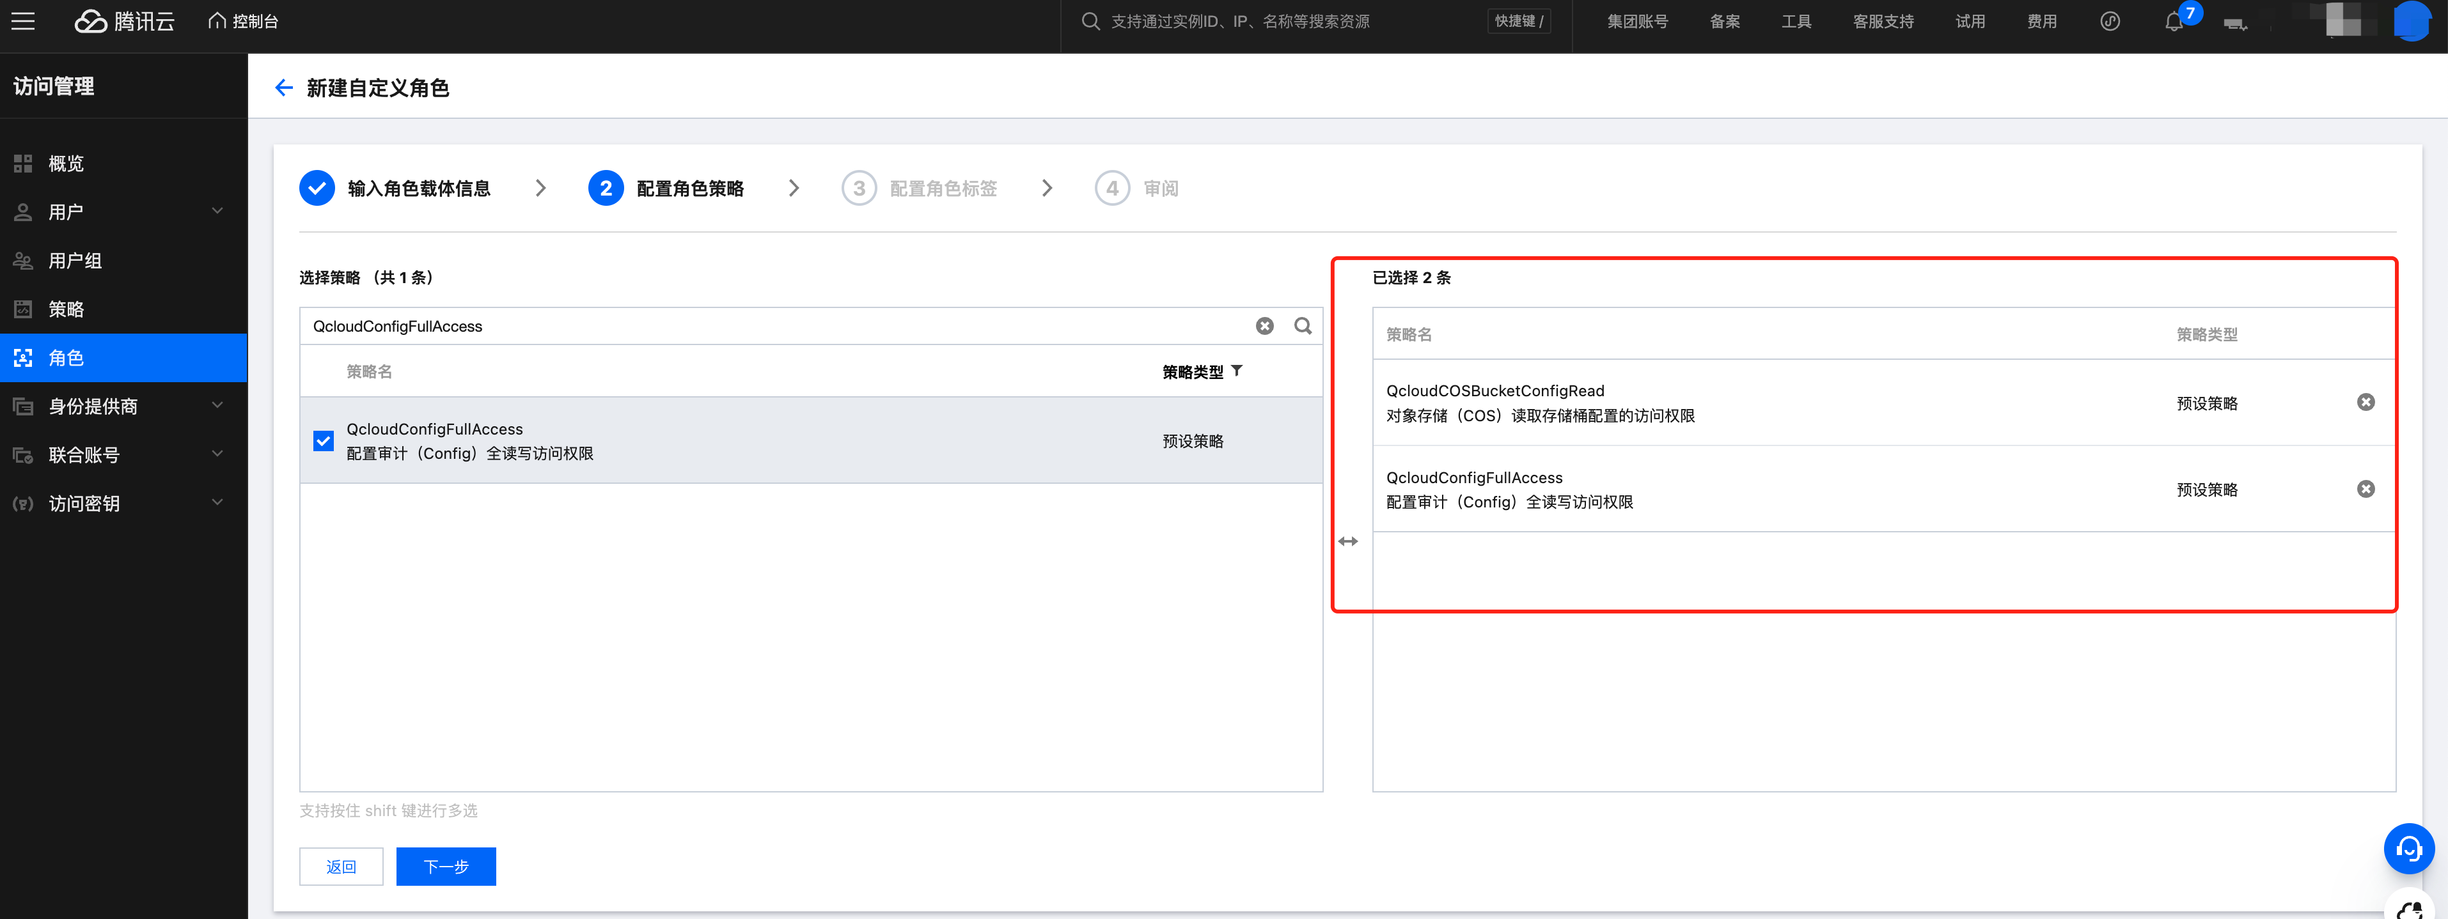Image resolution: width=2448 pixels, height=919 pixels.
Task: Remove QcloudCOSBucketConfigRead from selected list
Action: (2366, 403)
